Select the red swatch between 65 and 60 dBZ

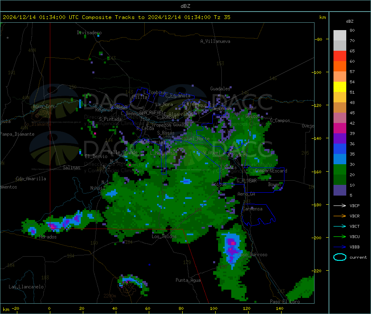coord(340,56)
